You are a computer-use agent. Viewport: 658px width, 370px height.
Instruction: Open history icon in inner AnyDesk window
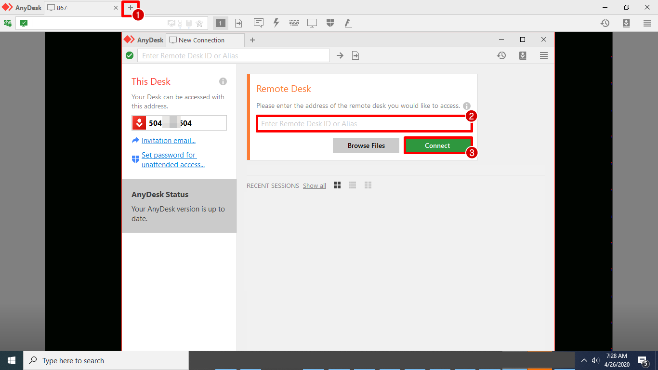(x=501, y=56)
